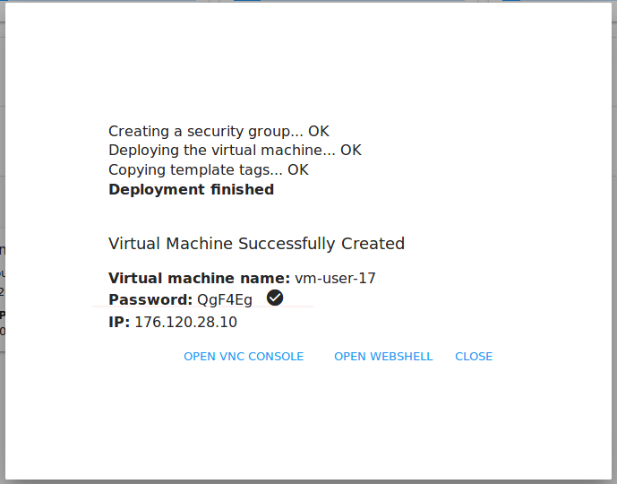617x484 pixels.
Task: Click the OK status of the template tags step
Action: [298, 170]
